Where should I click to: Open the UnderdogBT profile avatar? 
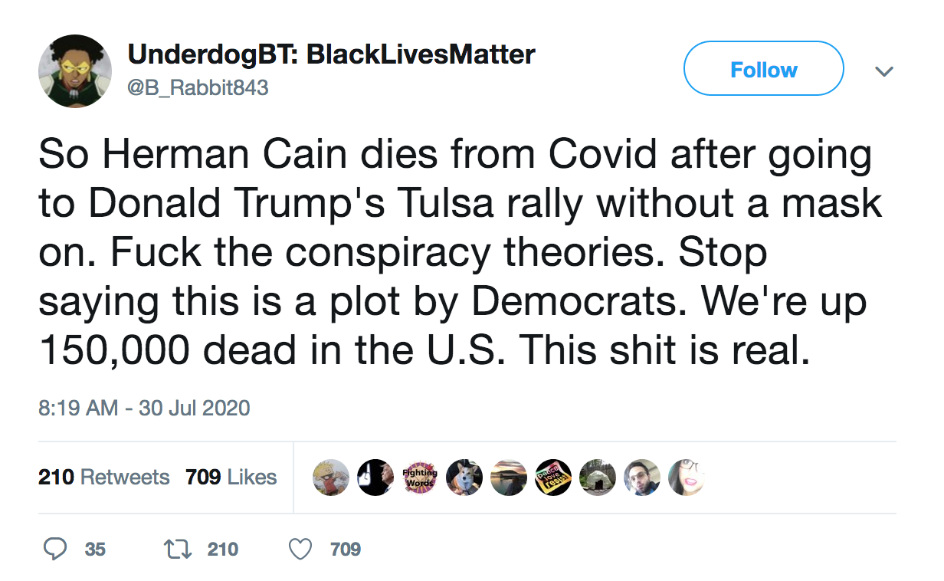click(75, 71)
